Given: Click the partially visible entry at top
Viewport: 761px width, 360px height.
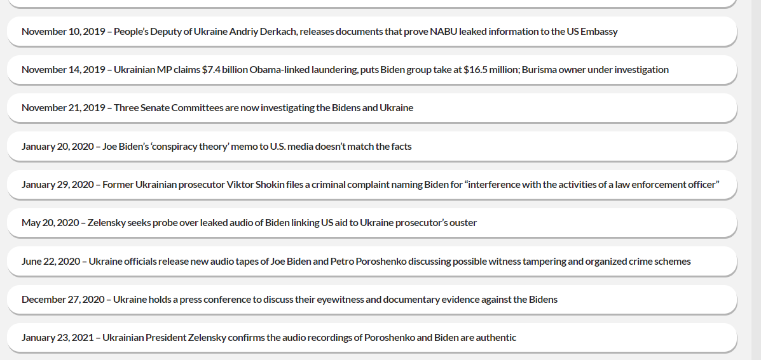Looking at the screenshot, I should coord(372,3).
